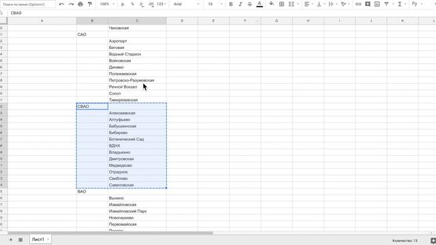Screen dimensions: 436x245
Task: Insert a comment
Action: [x=368, y=4]
